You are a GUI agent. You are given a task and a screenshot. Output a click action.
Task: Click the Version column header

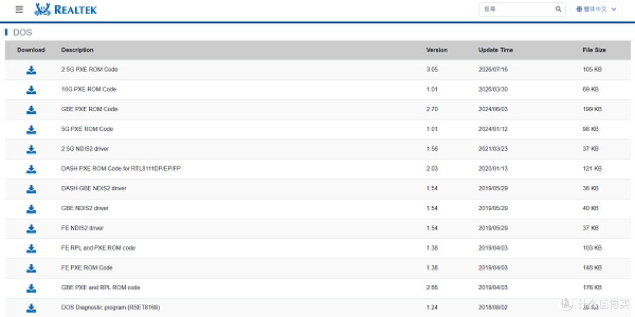point(437,50)
